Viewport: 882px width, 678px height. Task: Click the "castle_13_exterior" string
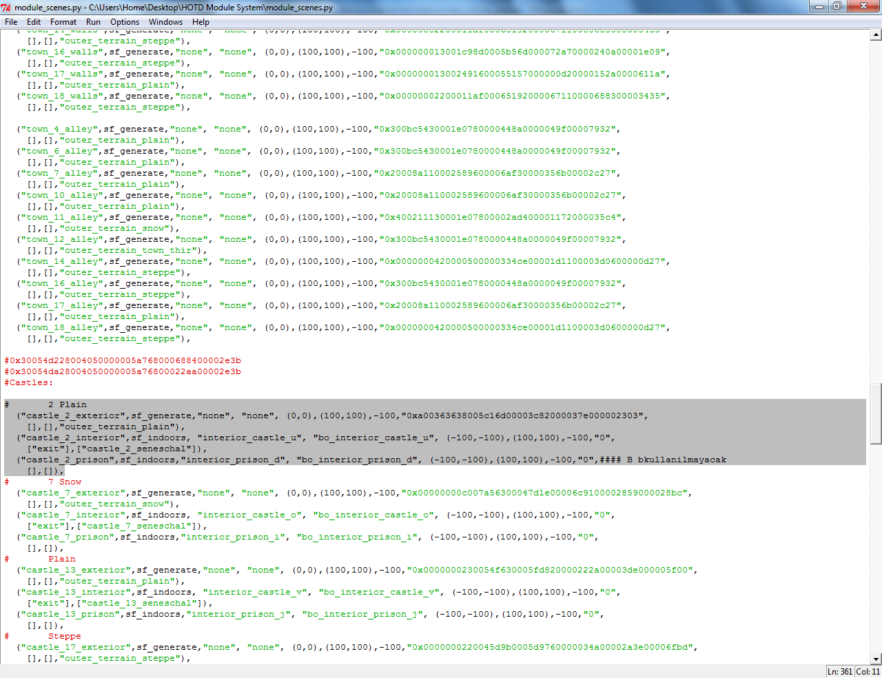77,570
